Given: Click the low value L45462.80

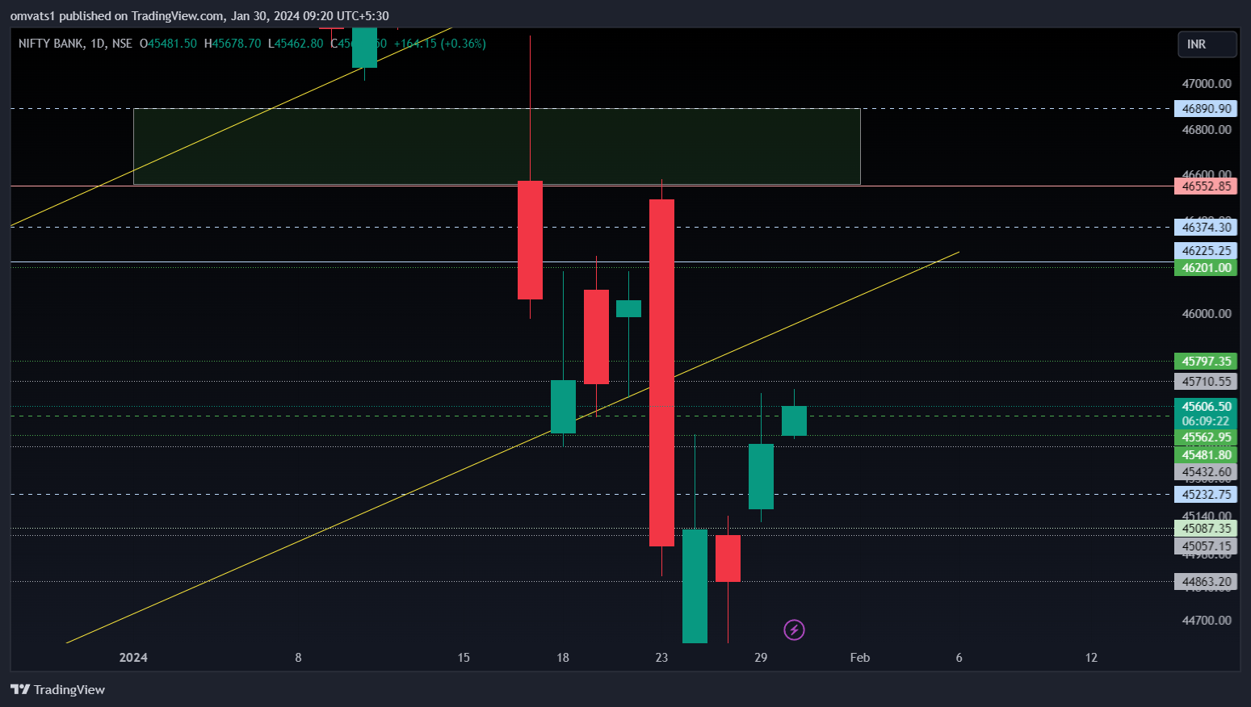Looking at the screenshot, I should (x=296, y=44).
